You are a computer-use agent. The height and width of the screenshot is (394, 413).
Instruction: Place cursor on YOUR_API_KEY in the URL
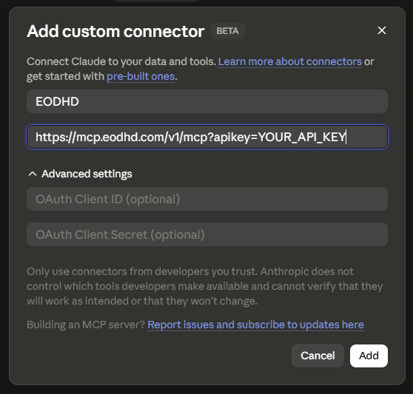tap(301, 137)
